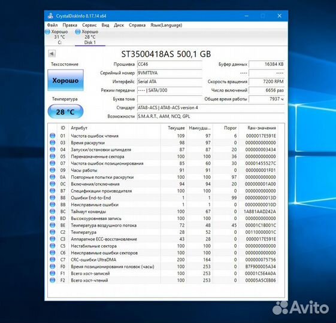Click the status icon for attribute 04
The width and height of the screenshot is (336, 323).
coord(53,150)
